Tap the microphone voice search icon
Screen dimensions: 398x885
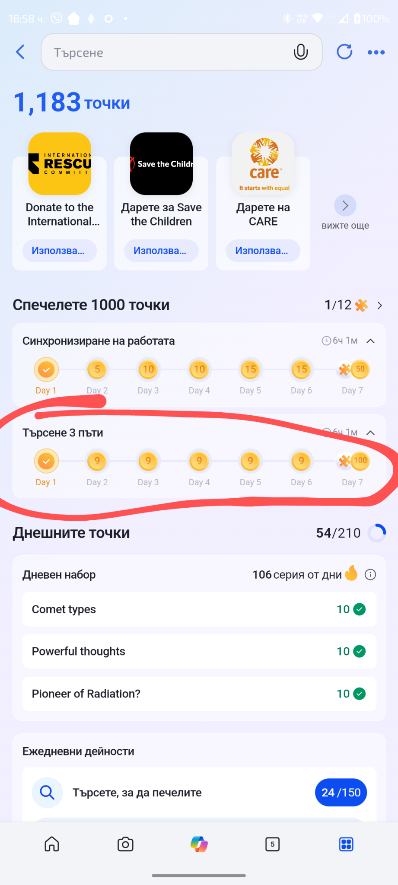300,52
